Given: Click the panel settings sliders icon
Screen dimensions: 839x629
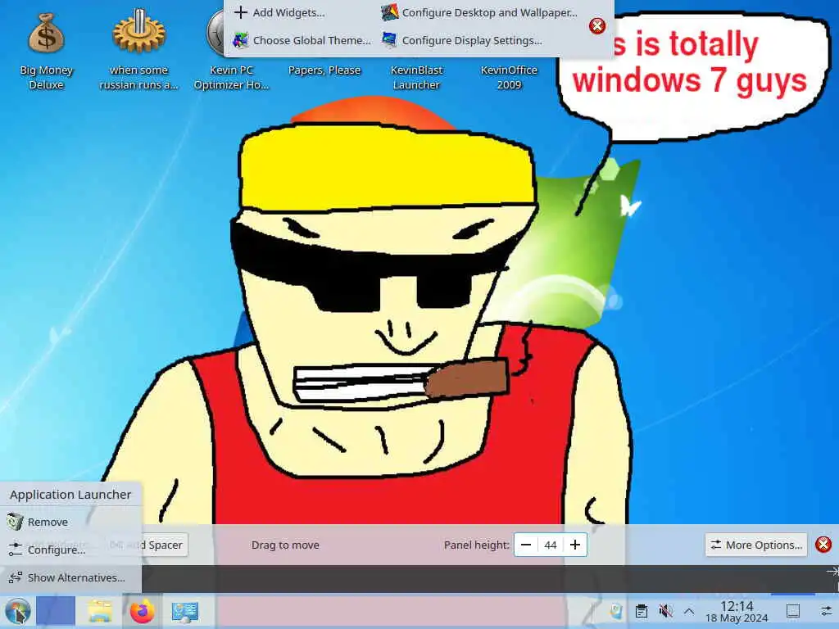Looking at the screenshot, I should pyautogui.click(x=827, y=611).
